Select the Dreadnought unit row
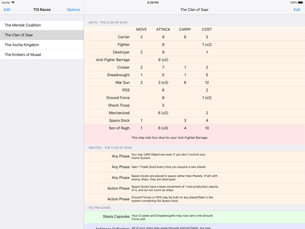The image size is (305, 229). coord(194,75)
